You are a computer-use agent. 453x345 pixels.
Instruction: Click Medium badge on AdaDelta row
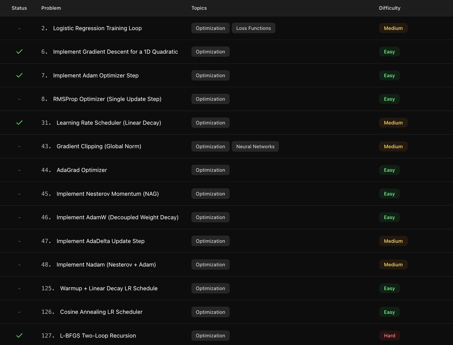point(393,241)
